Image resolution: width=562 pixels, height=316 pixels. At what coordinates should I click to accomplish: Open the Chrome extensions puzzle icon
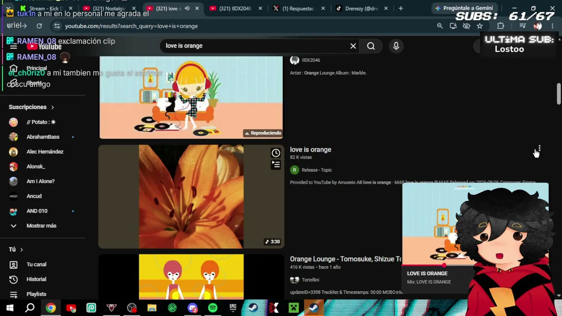pos(501,26)
